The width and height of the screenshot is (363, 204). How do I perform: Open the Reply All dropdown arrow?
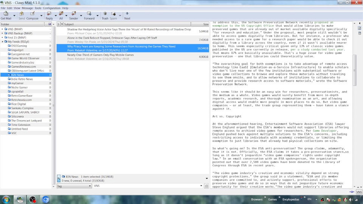66,16
